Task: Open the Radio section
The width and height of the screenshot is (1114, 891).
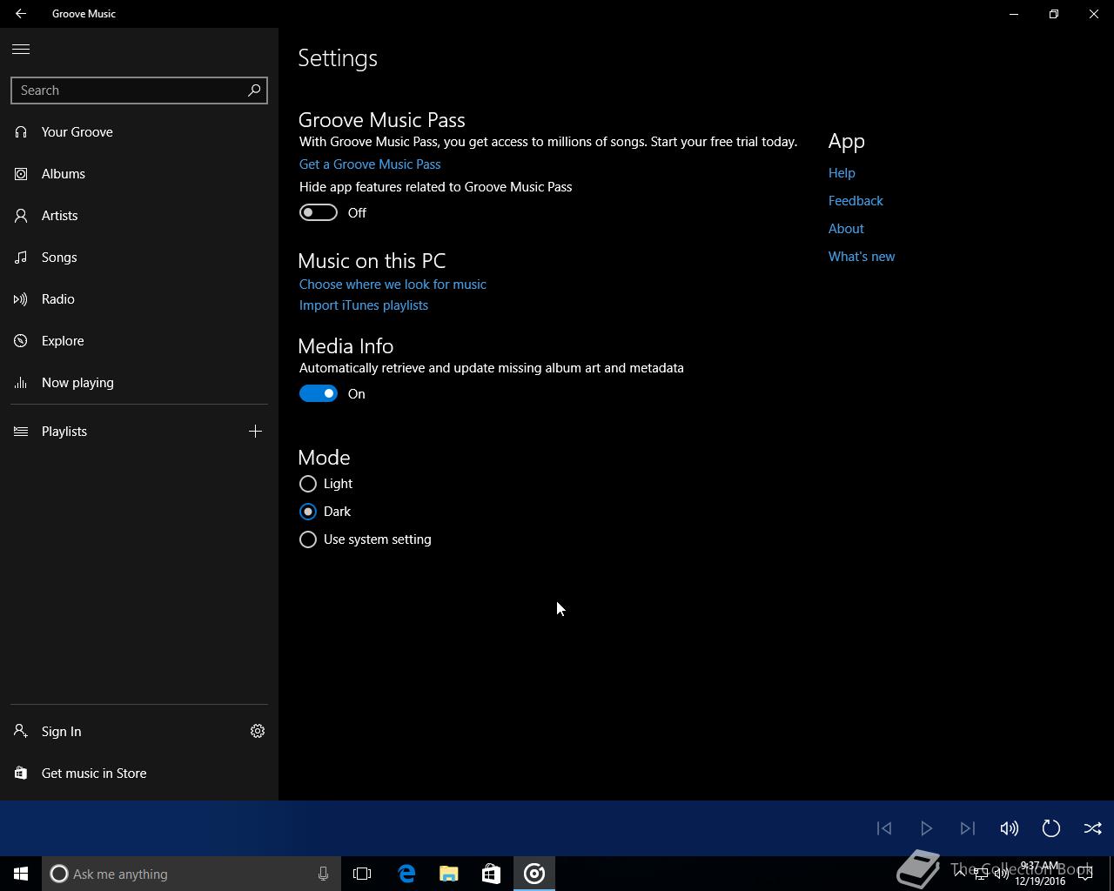Action: coord(139,299)
